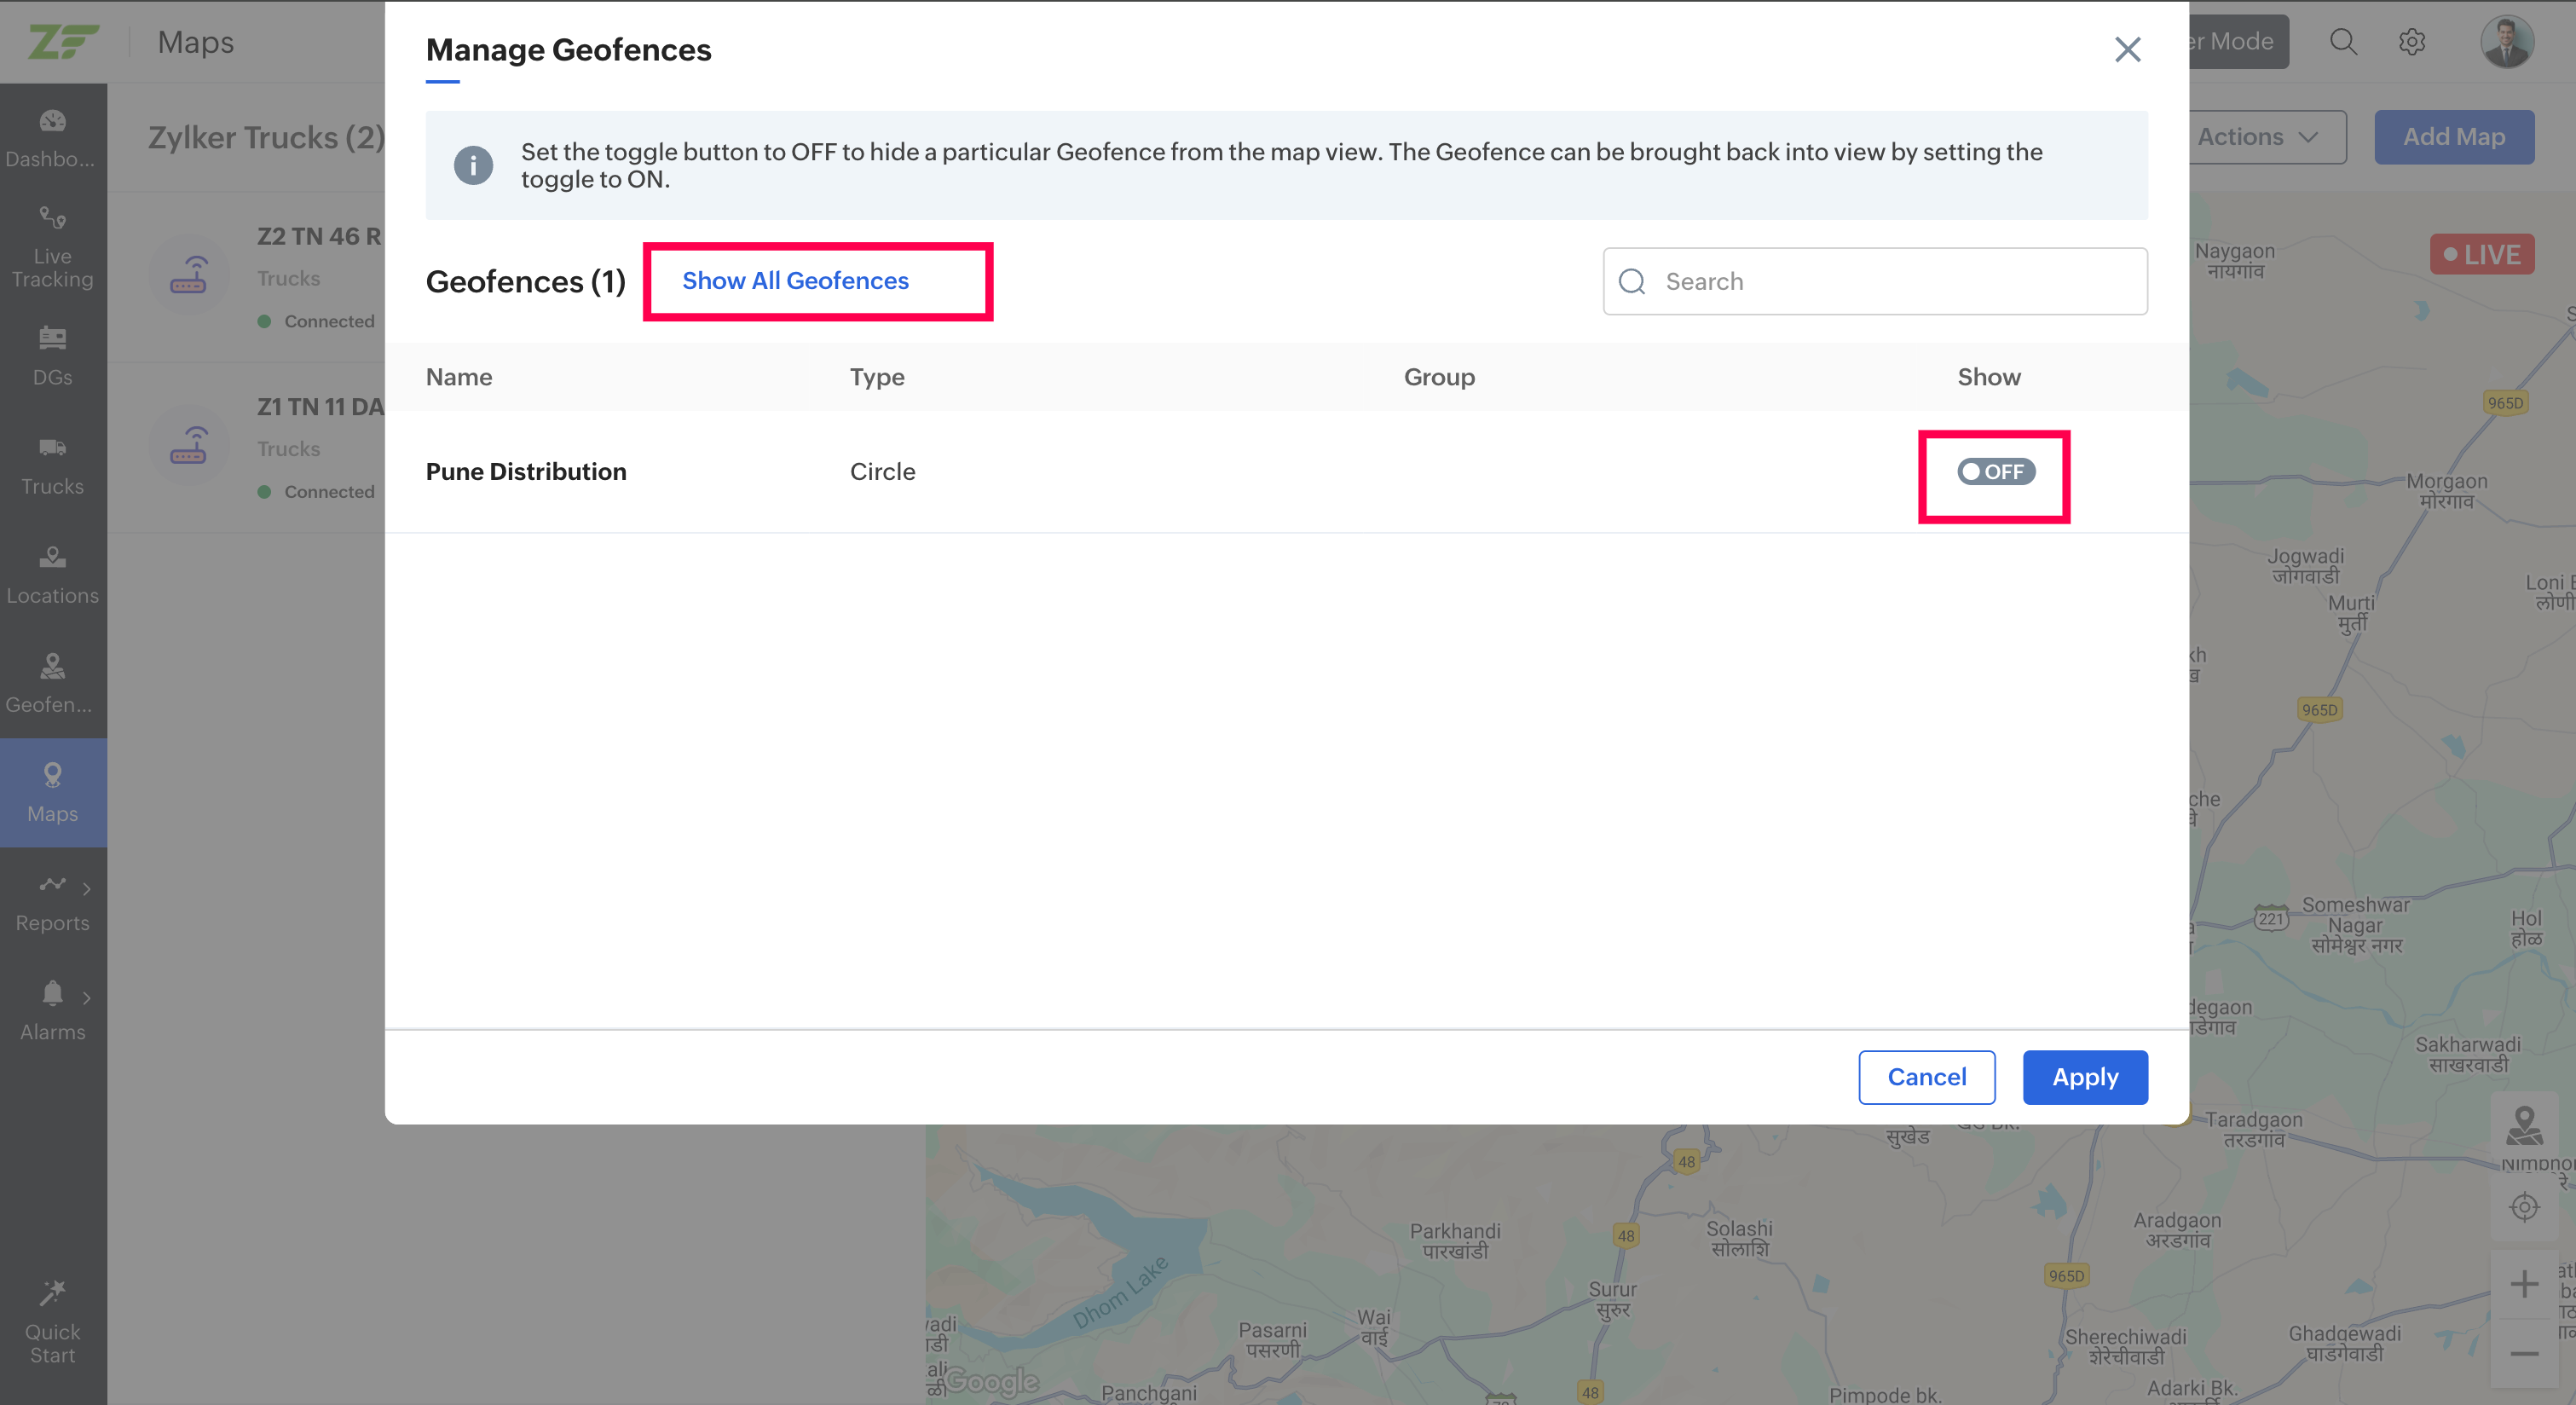The image size is (2576, 1405).
Task: Click Show All Geofences link
Action: [795, 281]
